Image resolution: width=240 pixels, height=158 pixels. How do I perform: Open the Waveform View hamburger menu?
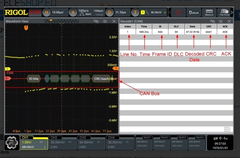(105, 21)
